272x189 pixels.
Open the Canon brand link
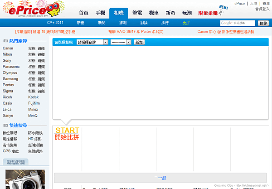[8, 48]
